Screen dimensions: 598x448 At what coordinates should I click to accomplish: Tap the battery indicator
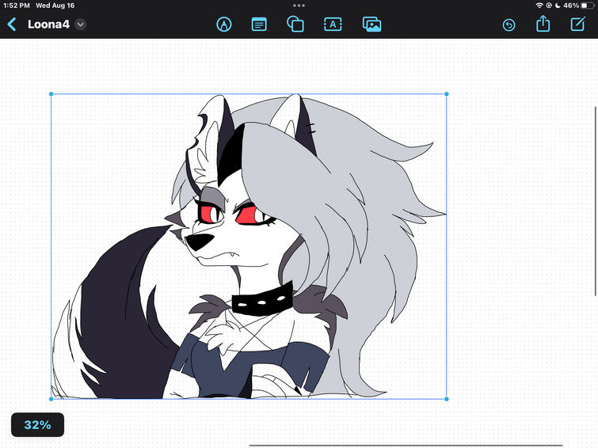[x=588, y=6]
